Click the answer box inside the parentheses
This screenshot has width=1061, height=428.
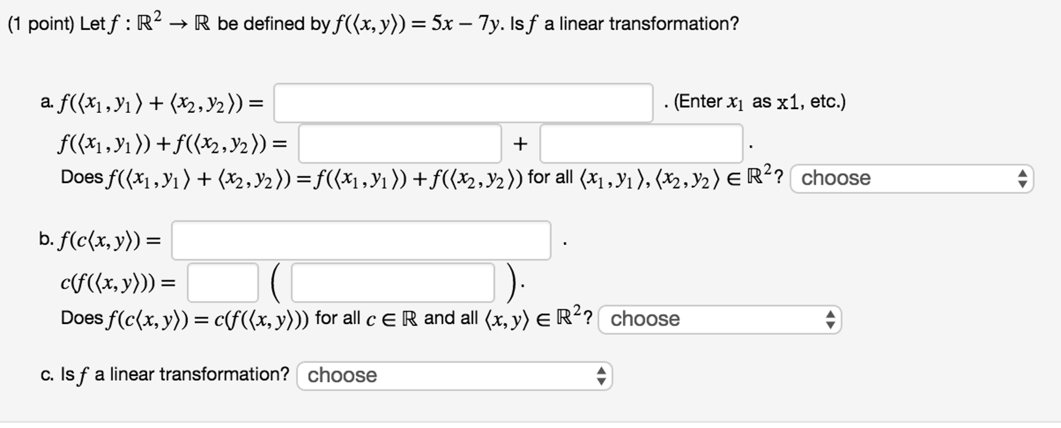[393, 281]
